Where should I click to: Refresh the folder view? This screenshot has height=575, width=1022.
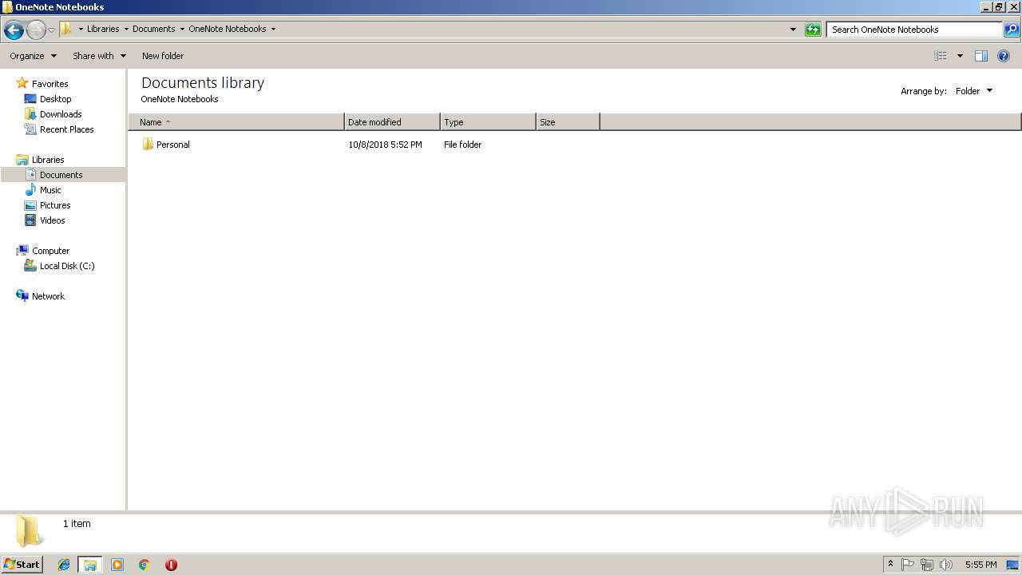(x=813, y=30)
